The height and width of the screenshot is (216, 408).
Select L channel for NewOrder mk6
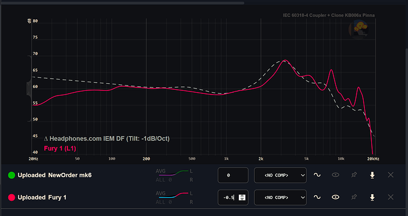click(191, 171)
